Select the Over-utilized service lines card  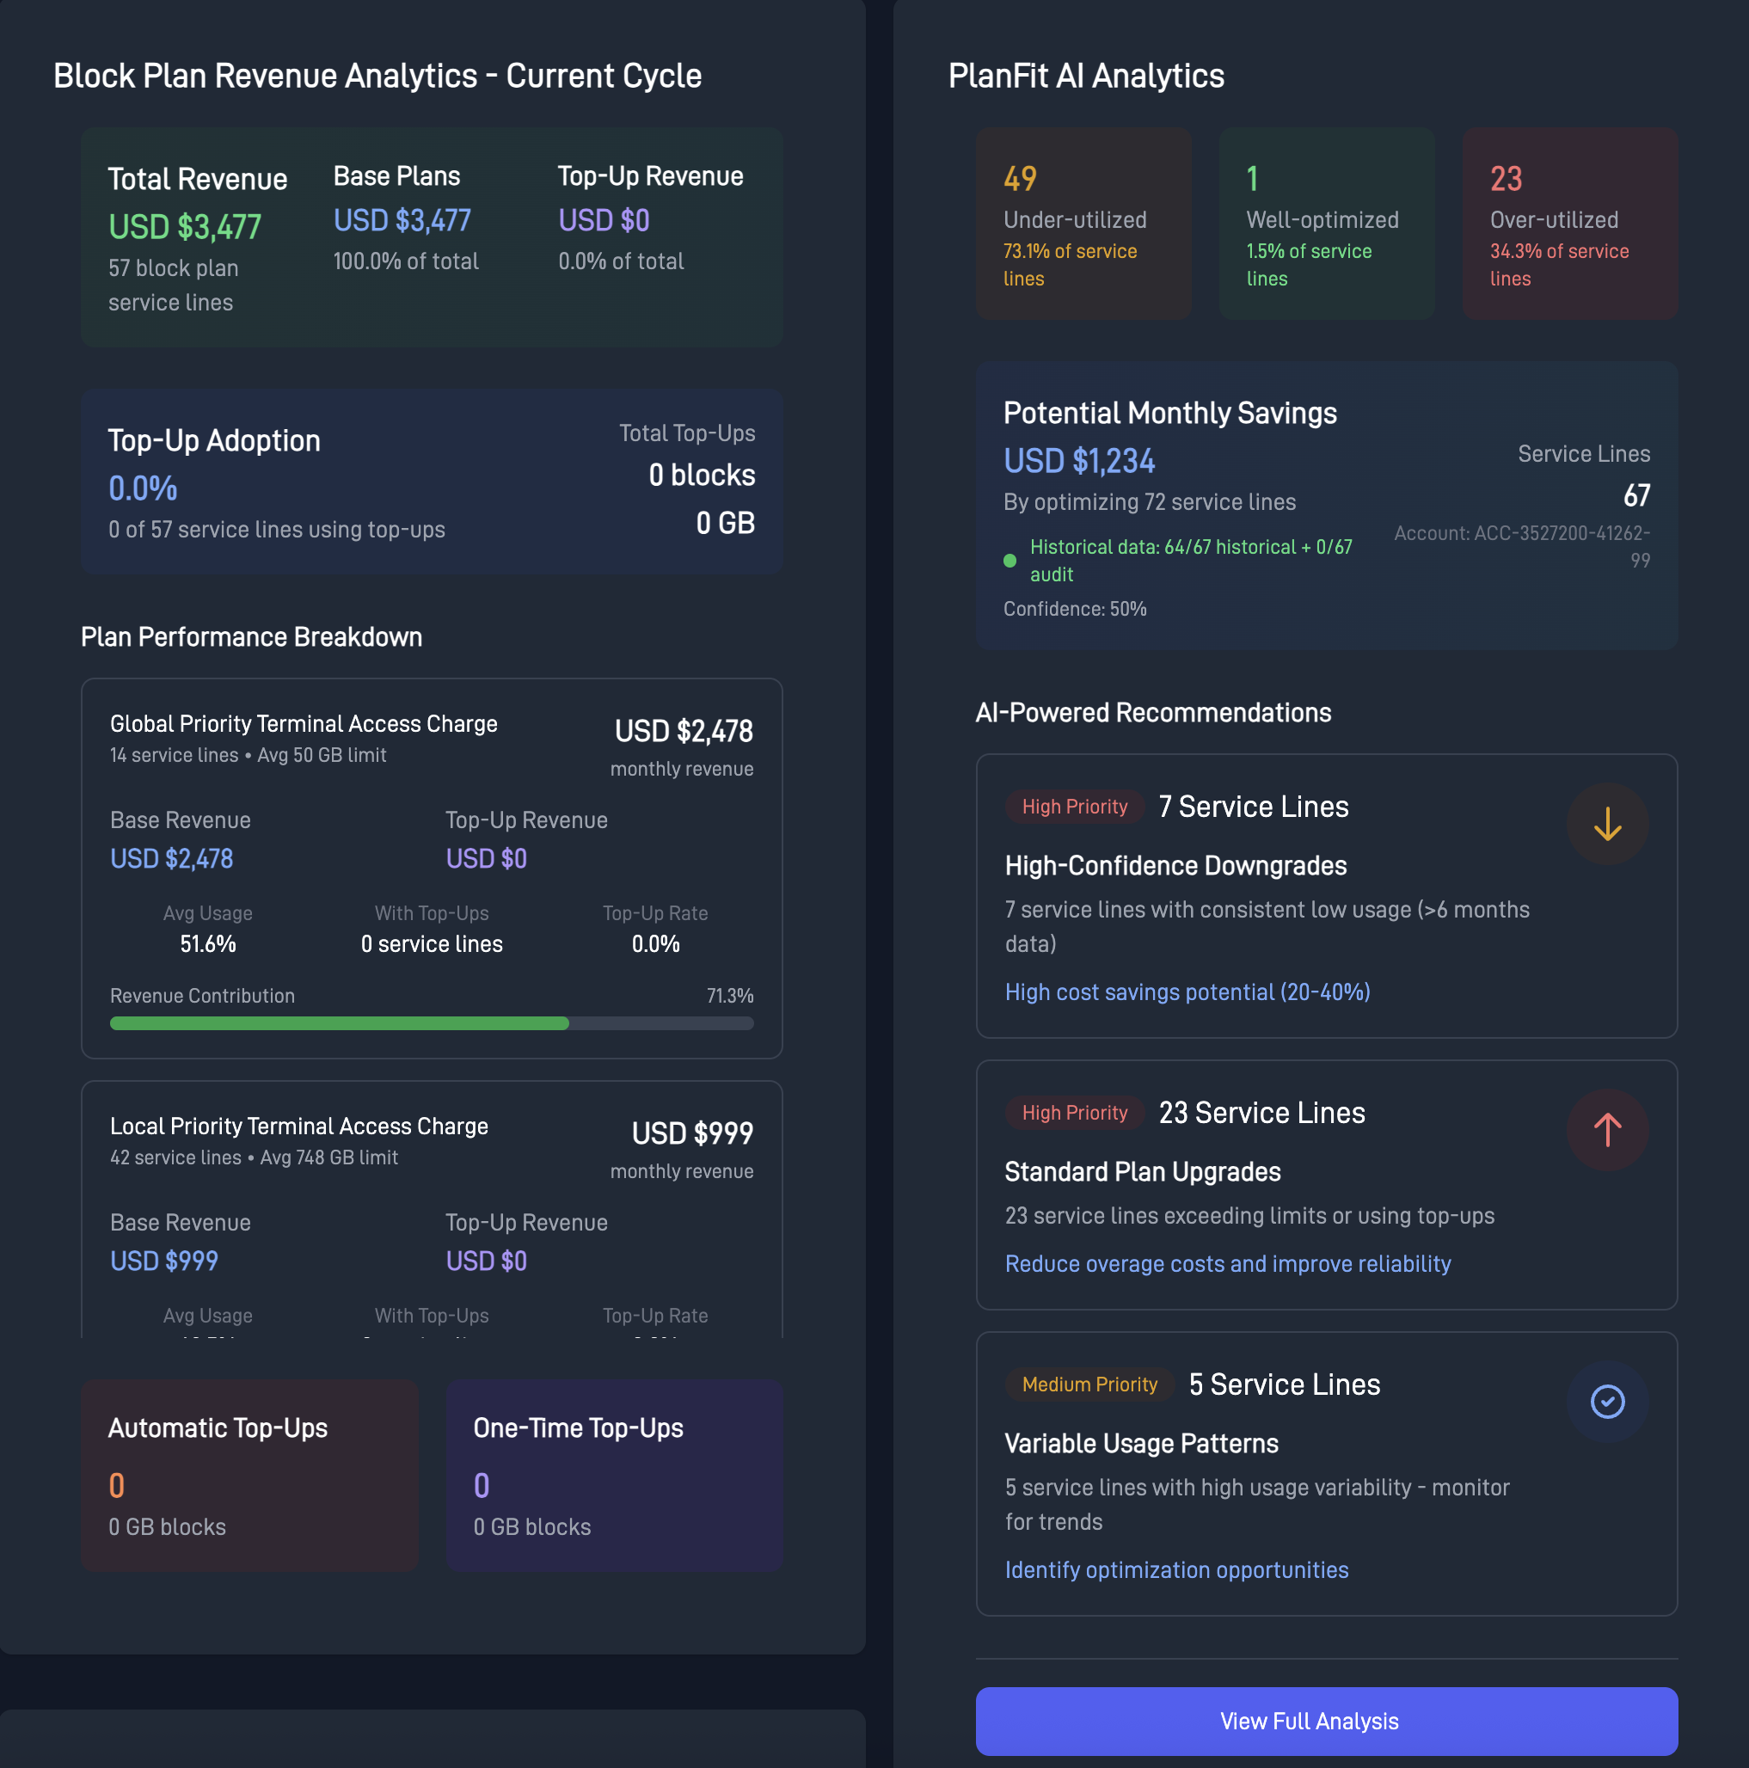point(1569,224)
